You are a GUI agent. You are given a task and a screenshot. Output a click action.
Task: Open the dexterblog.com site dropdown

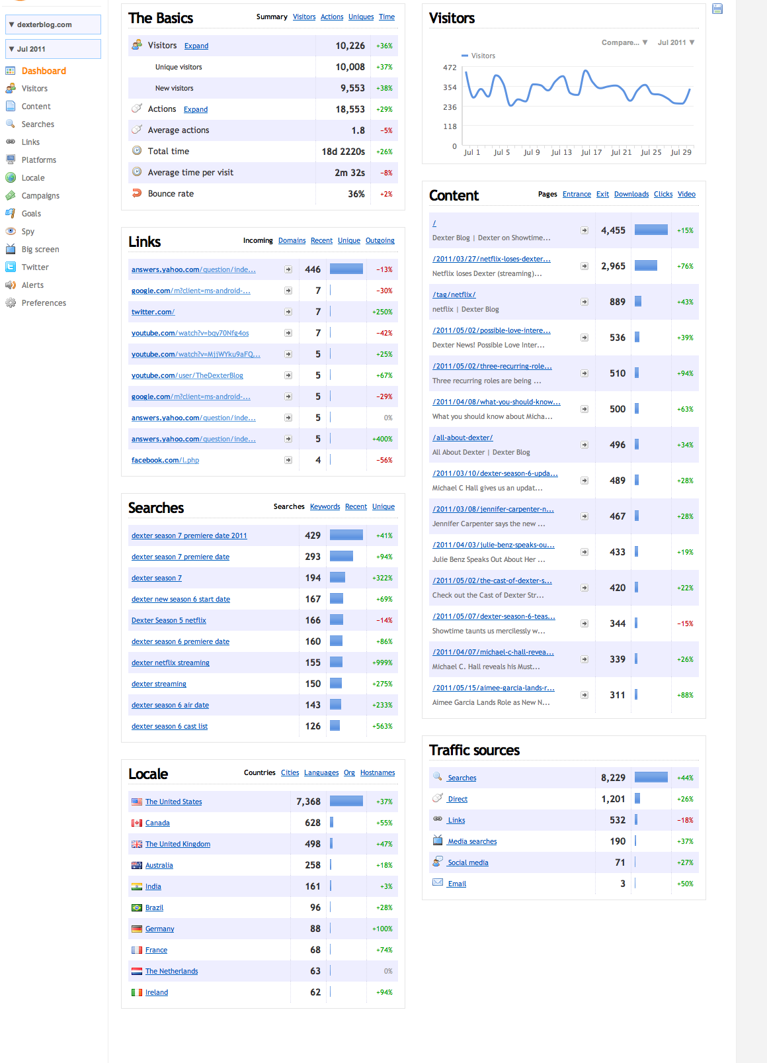(53, 25)
